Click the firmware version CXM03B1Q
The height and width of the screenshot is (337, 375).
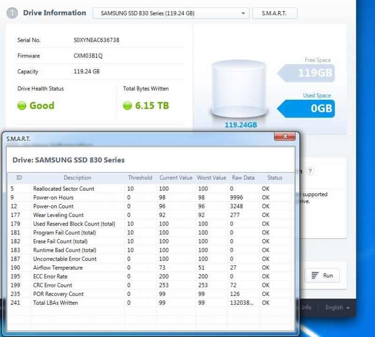point(88,56)
